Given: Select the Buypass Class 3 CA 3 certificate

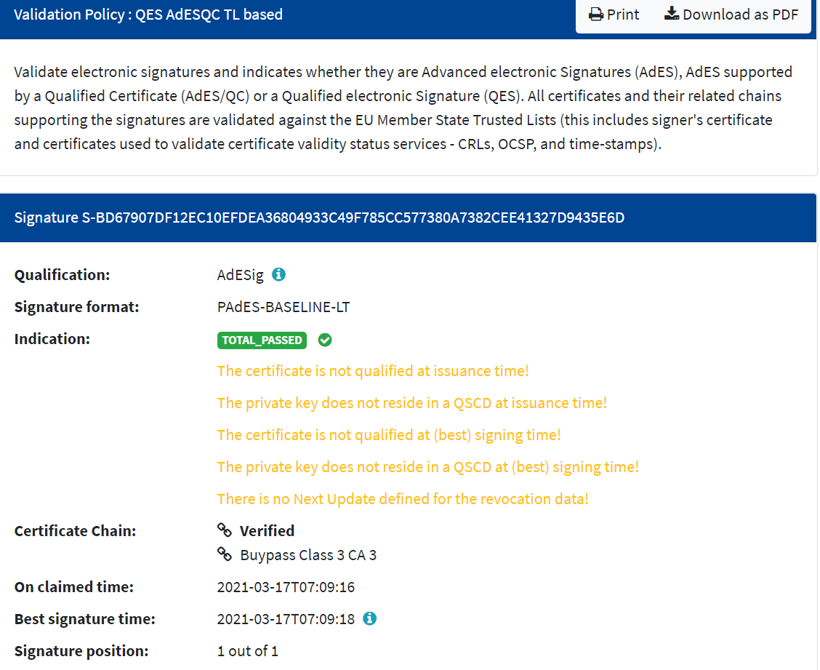Looking at the screenshot, I should [x=308, y=555].
